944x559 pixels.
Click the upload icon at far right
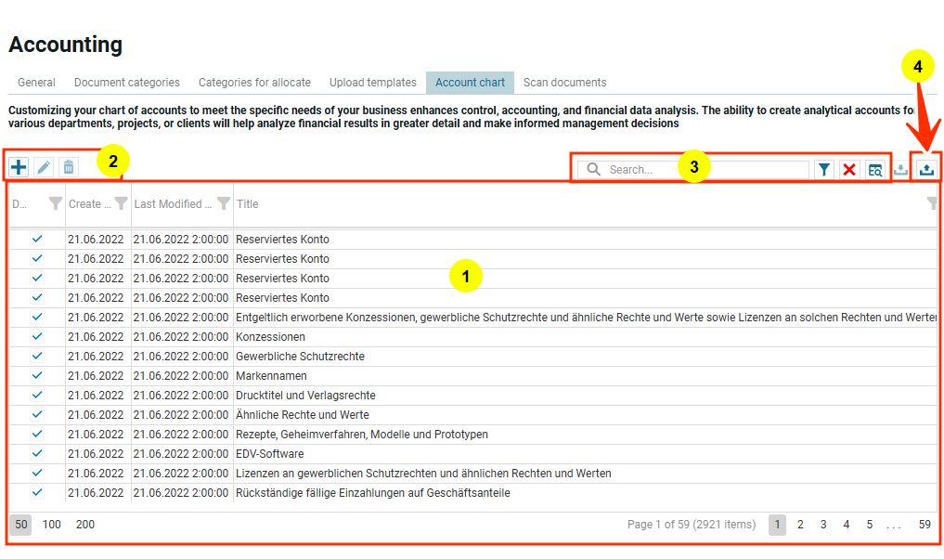[926, 169]
